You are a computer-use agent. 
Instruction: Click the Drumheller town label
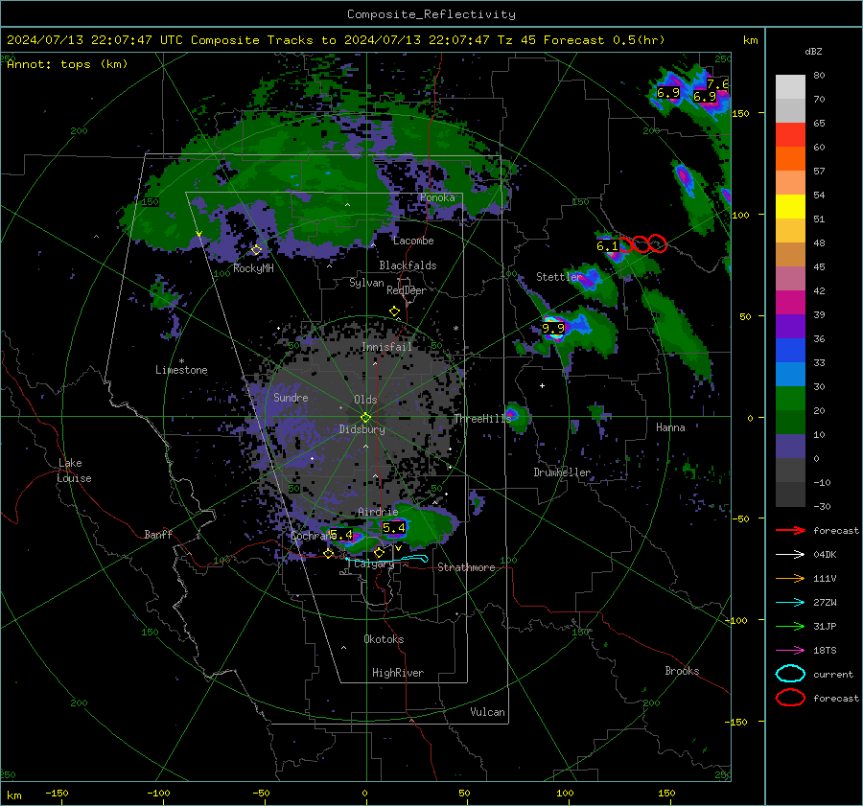point(562,472)
